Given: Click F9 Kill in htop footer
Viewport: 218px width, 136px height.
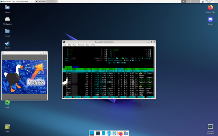Looking at the screenshot, I should click(140, 97).
